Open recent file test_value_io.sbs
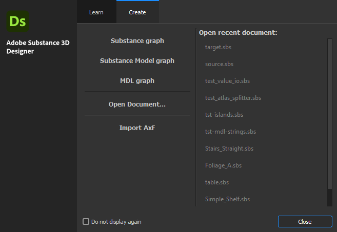This screenshot has height=232, width=337. coord(227,81)
